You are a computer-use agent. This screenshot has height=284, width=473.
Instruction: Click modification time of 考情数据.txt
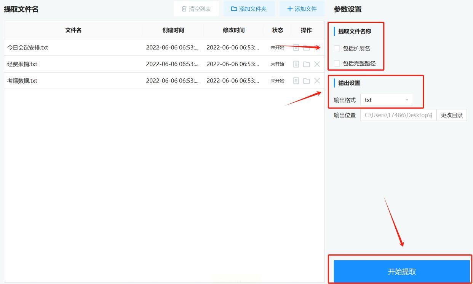pyautogui.click(x=233, y=81)
